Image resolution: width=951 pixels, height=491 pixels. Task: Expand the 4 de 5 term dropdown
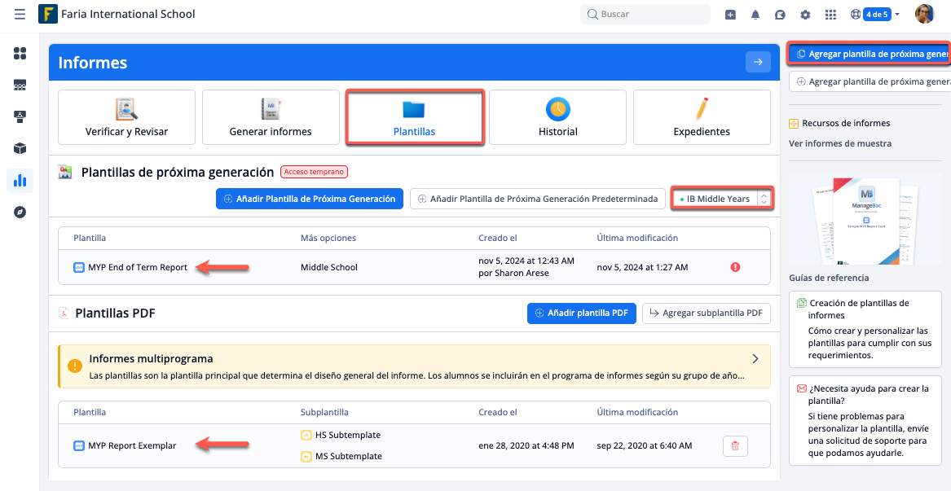pos(882,15)
